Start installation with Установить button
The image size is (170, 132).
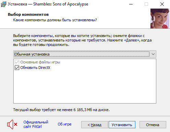coord(122,125)
